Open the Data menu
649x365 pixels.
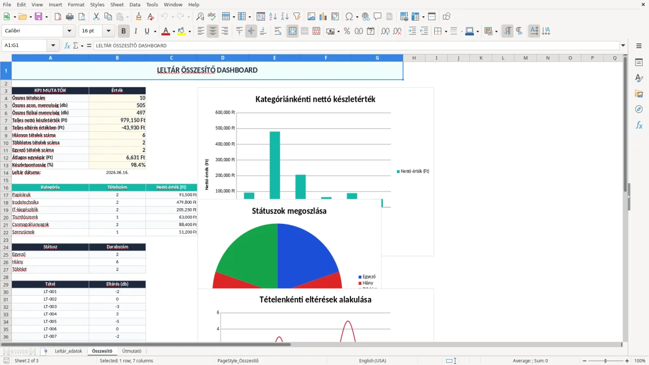click(135, 4)
